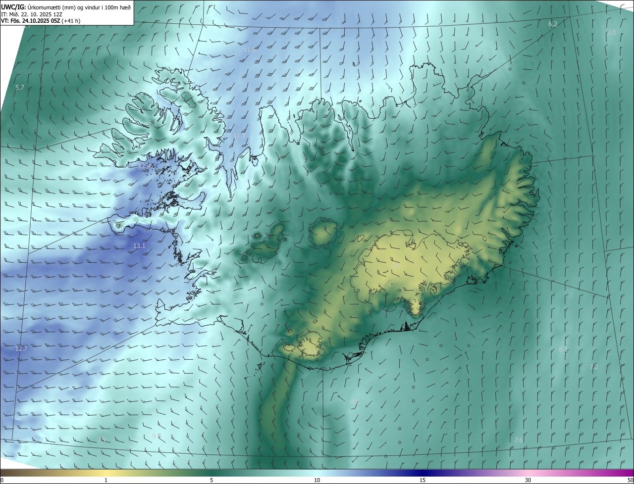
Task: Click the map value label '5.7'
Action: click(x=20, y=87)
